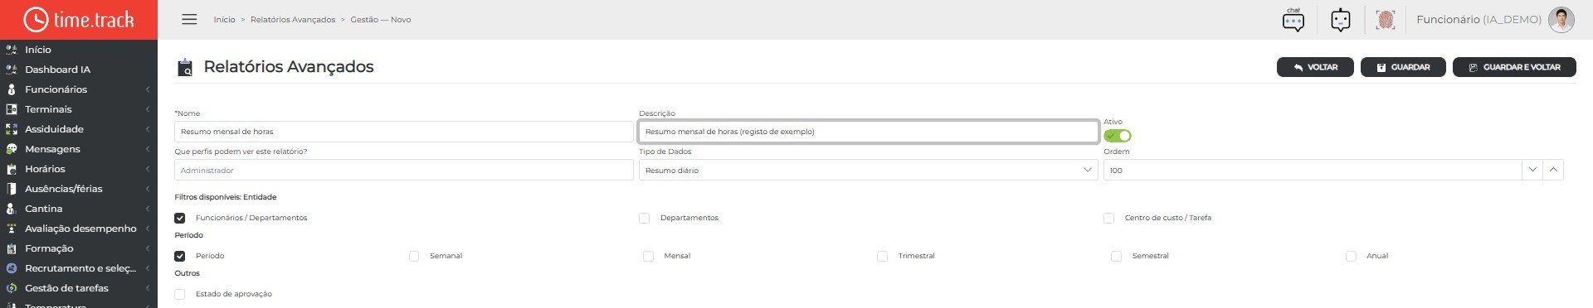Check the Estado de aprovação checkbox
Viewport: 1593px width, 308px height.
(x=180, y=294)
